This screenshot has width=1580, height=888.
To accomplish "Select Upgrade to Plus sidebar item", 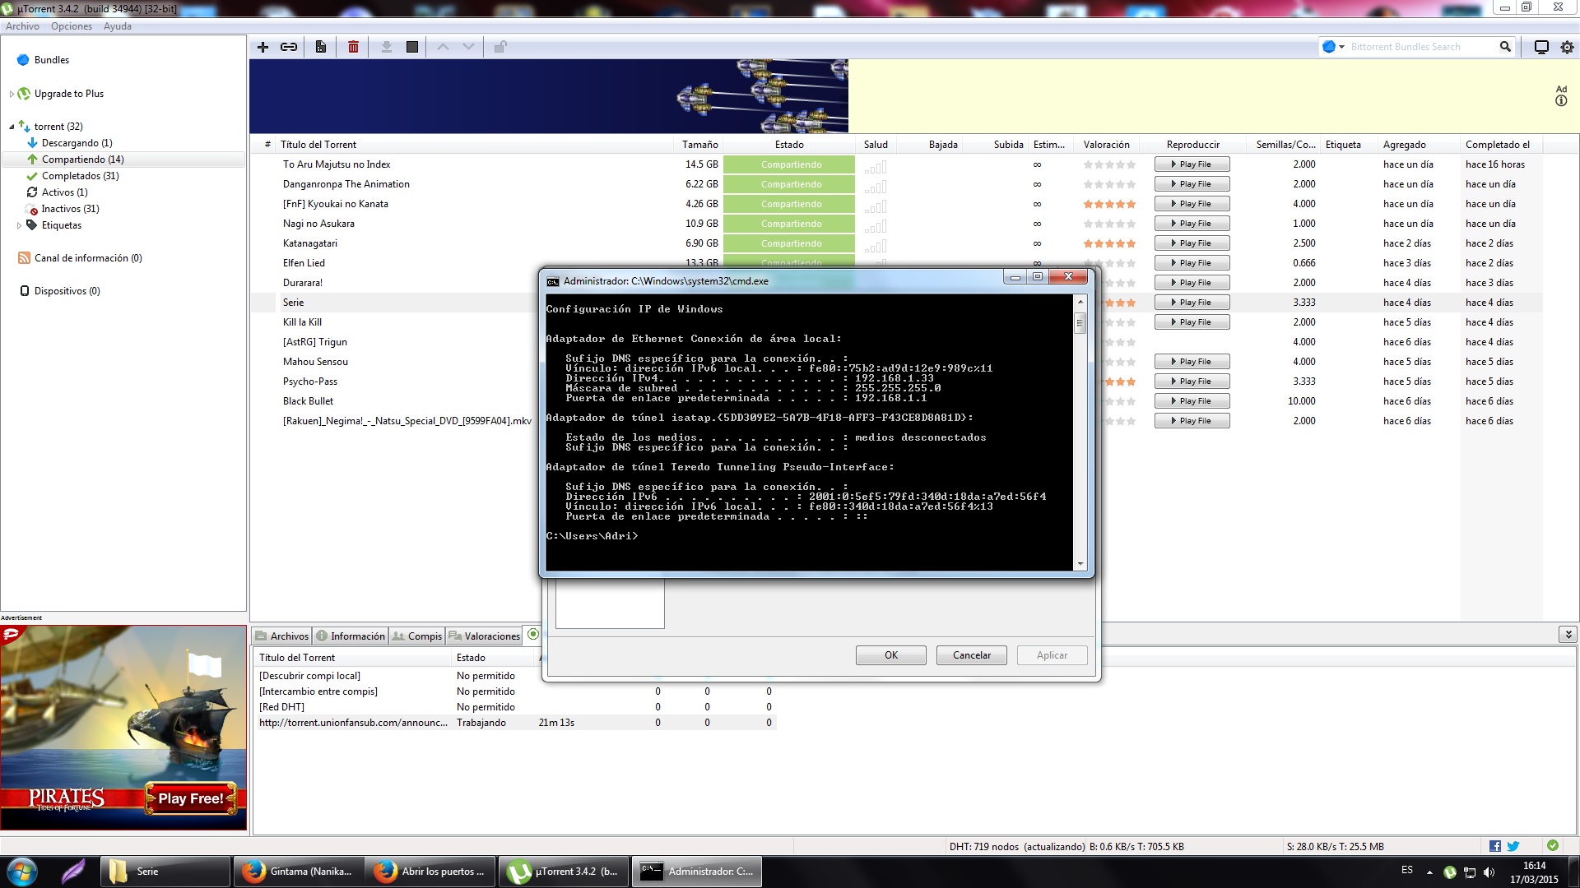I will (69, 94).
